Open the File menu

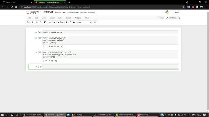[29, 18]
